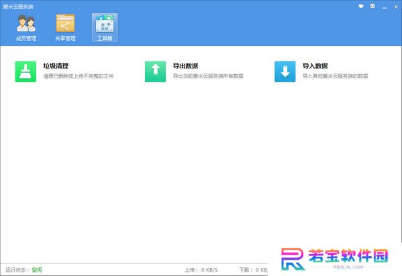
Task: Click the 导出数据 title text
Action: (186, 66)
